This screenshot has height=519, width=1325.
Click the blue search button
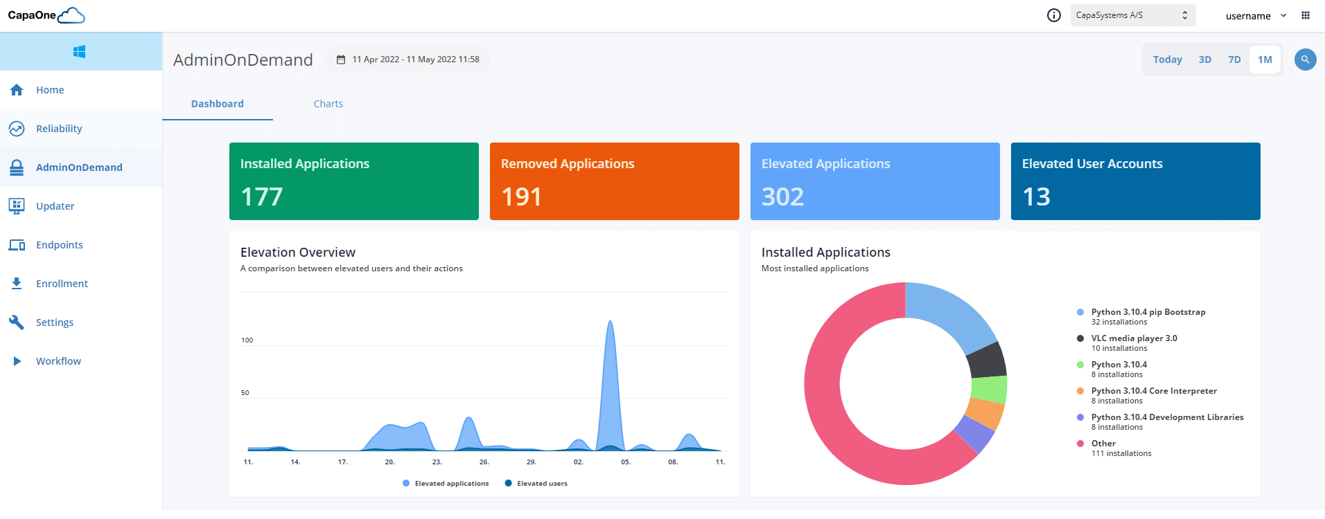click(1306, 60)
